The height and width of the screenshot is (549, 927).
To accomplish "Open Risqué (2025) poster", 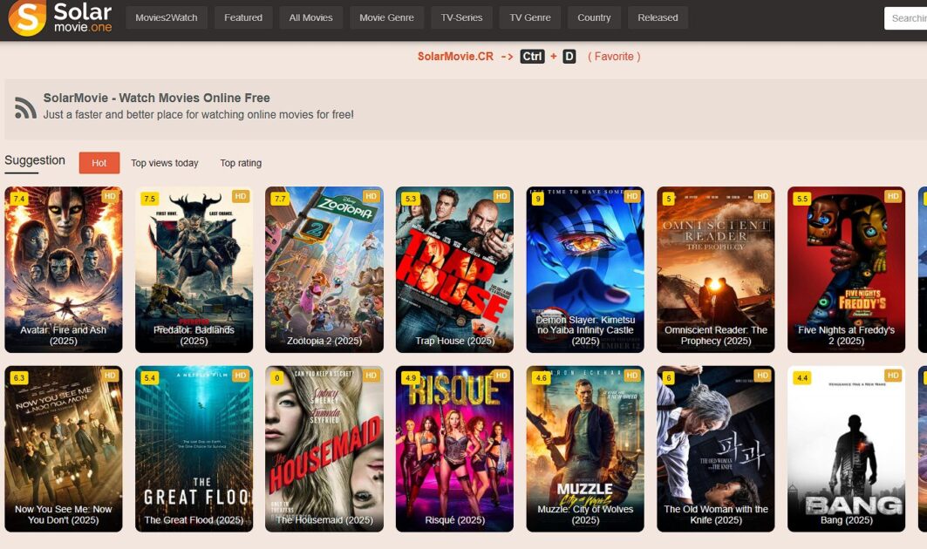I will point(454,449).
